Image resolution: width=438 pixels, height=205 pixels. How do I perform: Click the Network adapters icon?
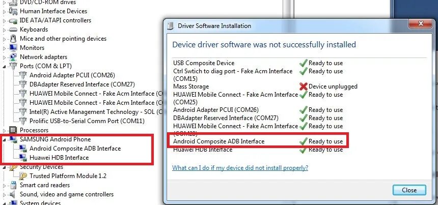pos(14,57)
